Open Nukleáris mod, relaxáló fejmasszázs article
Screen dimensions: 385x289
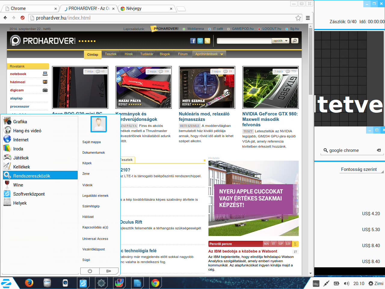(x=204, y=117)
